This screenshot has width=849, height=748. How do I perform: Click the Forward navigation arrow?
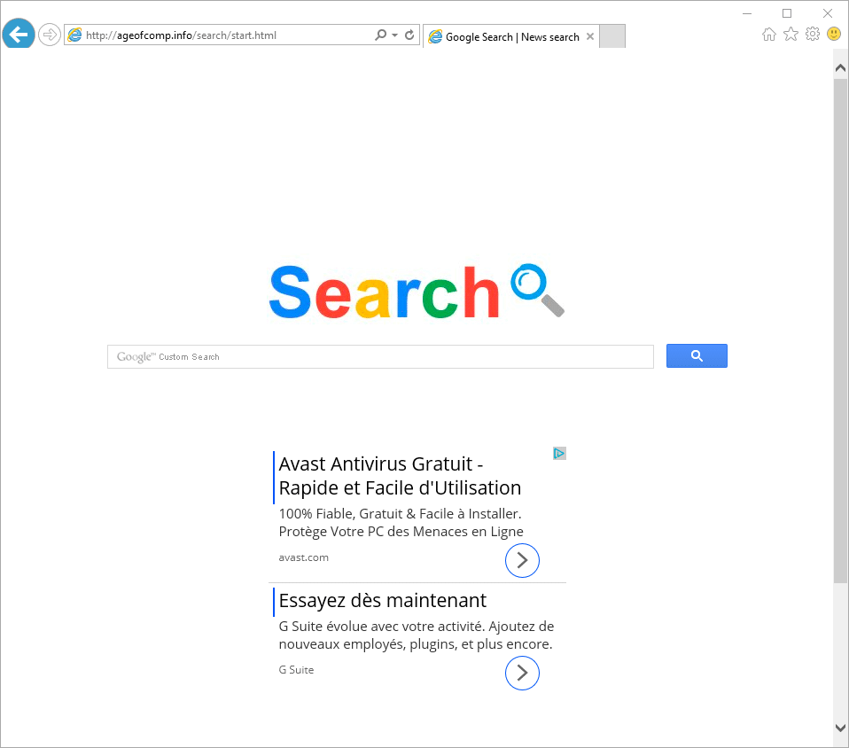50,35
